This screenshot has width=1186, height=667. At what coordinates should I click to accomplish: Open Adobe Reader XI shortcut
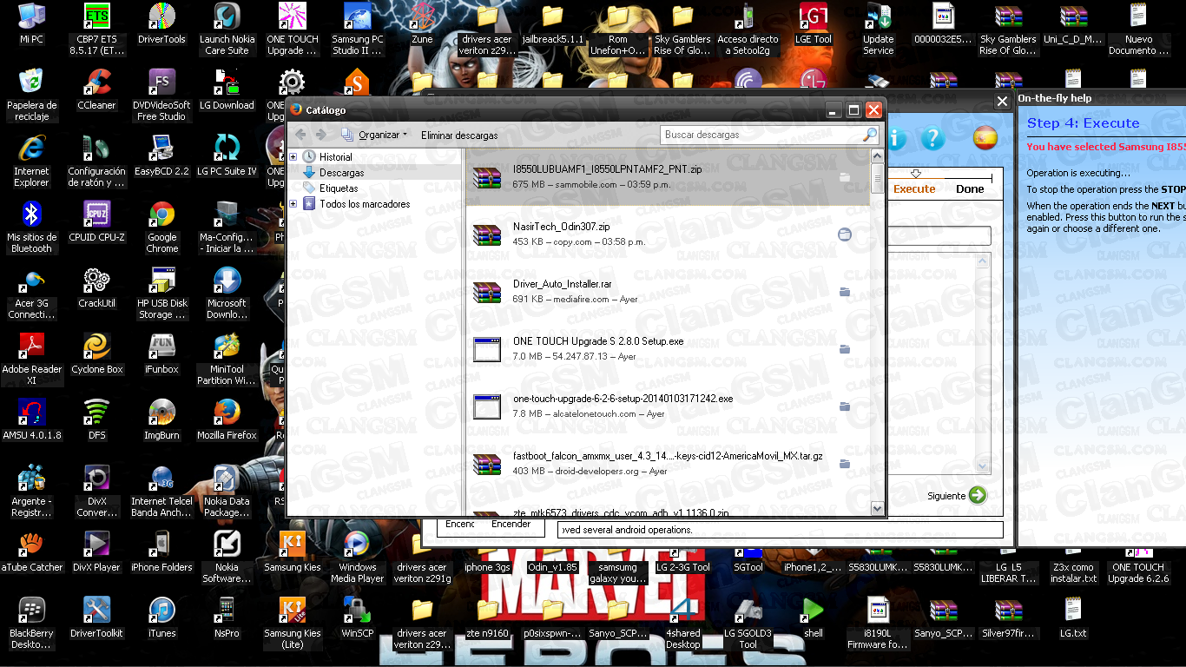(31, 360)
